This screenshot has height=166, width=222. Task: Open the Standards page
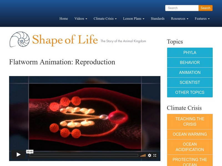pyautogui.click(x=158, y=19)
